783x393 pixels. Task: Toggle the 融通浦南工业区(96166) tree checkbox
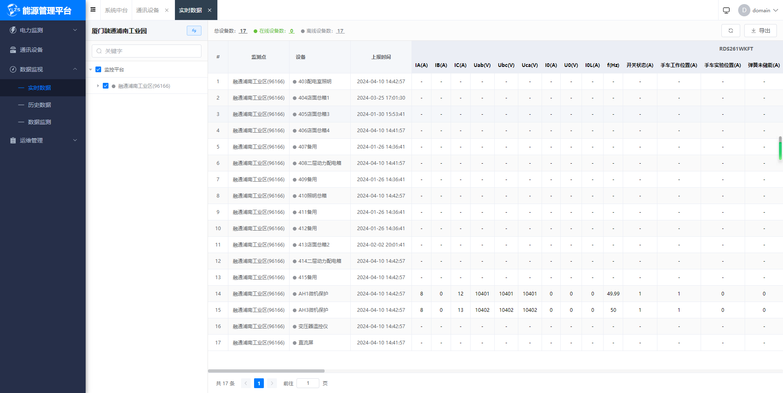click(106, 86)
